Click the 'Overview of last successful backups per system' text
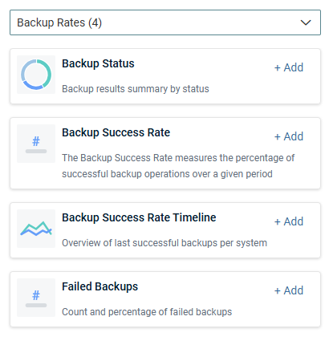329x361 pixels. 164,243
